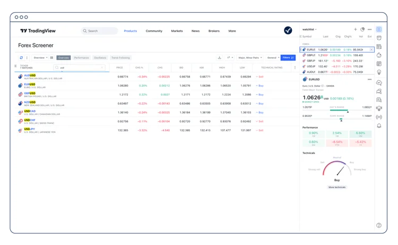Open the Markets menu item
The image size is (398, 245).
177,31
